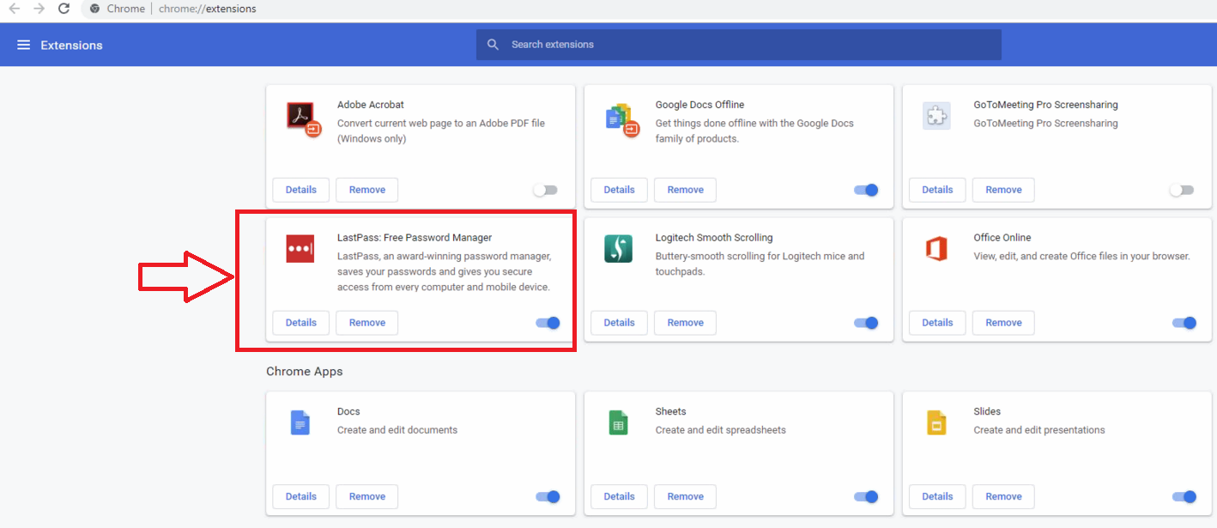Viewport: 1217px width, 528px height.
Task: Remove the Docs app
Action: coord(367,496)
